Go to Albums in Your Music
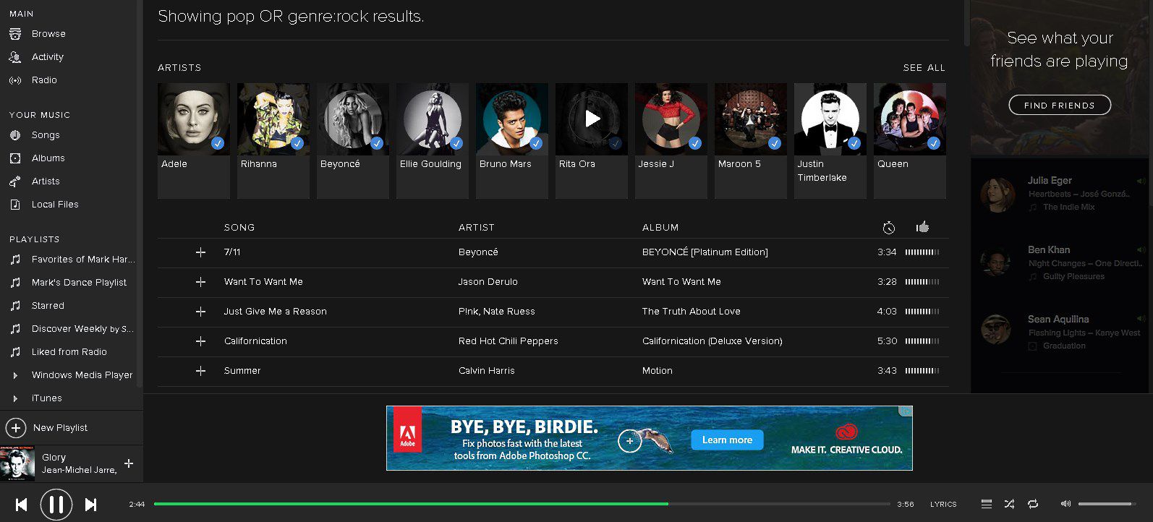The height and width of the screenshot is (522, 1153). tap(48, 158)
